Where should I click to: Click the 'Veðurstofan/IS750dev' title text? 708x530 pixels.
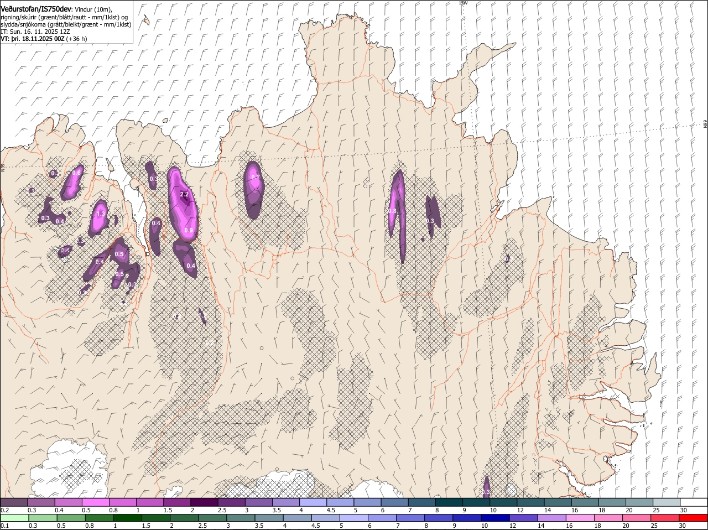[36, 8]
